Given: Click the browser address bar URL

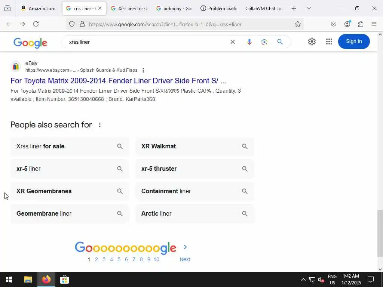Looking at the screenshot, I should coord(165,24).
